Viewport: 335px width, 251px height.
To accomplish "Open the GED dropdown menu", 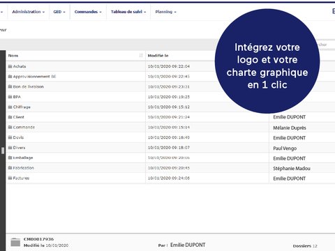I will 59,12.
